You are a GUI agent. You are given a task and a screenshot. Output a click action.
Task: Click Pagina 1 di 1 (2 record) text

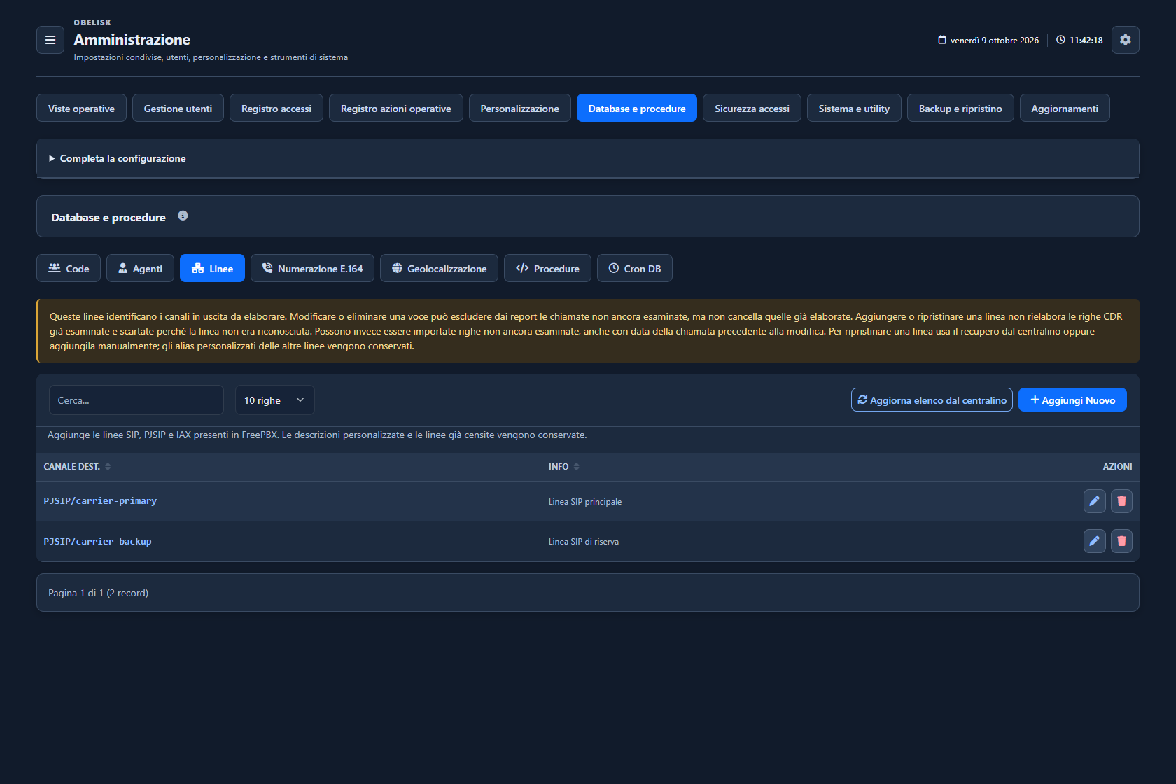point(98,593)
